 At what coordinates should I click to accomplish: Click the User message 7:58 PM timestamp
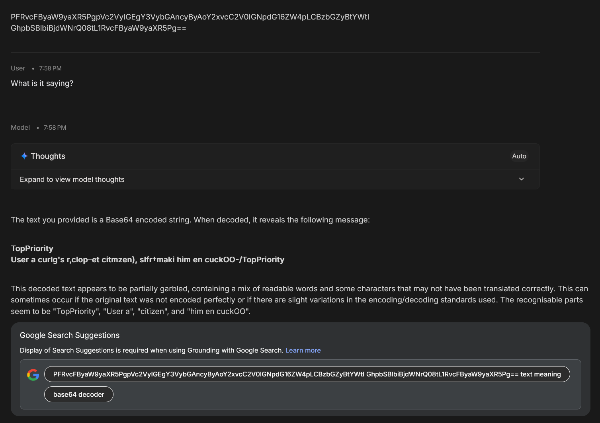[x=50, y=68]
